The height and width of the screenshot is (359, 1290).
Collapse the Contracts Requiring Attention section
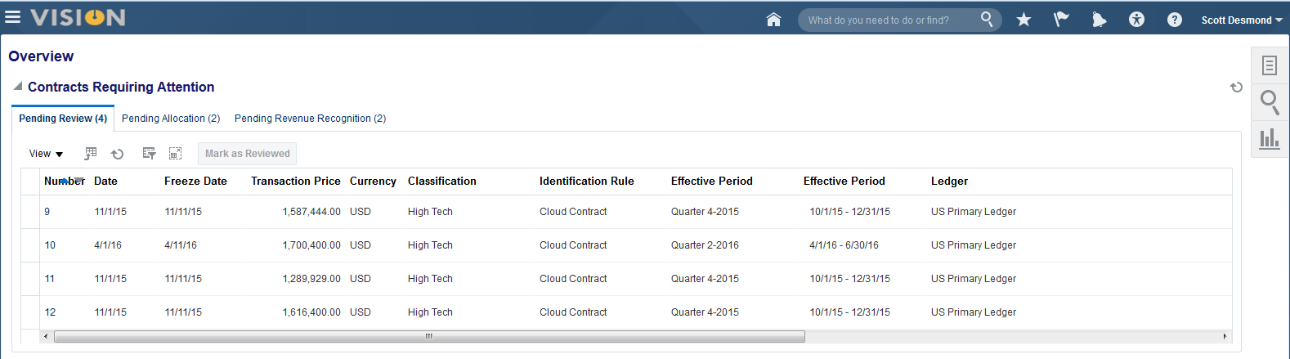click(17, 86)
